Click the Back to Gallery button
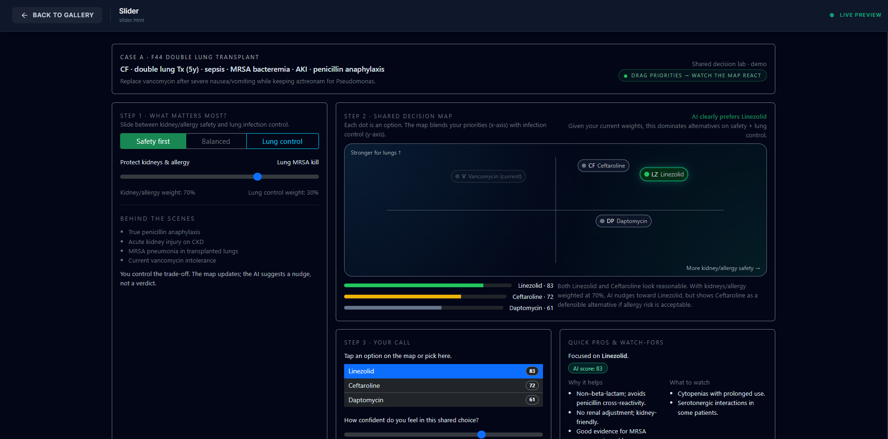Screen dimensions: 888x439 point(57,15)
